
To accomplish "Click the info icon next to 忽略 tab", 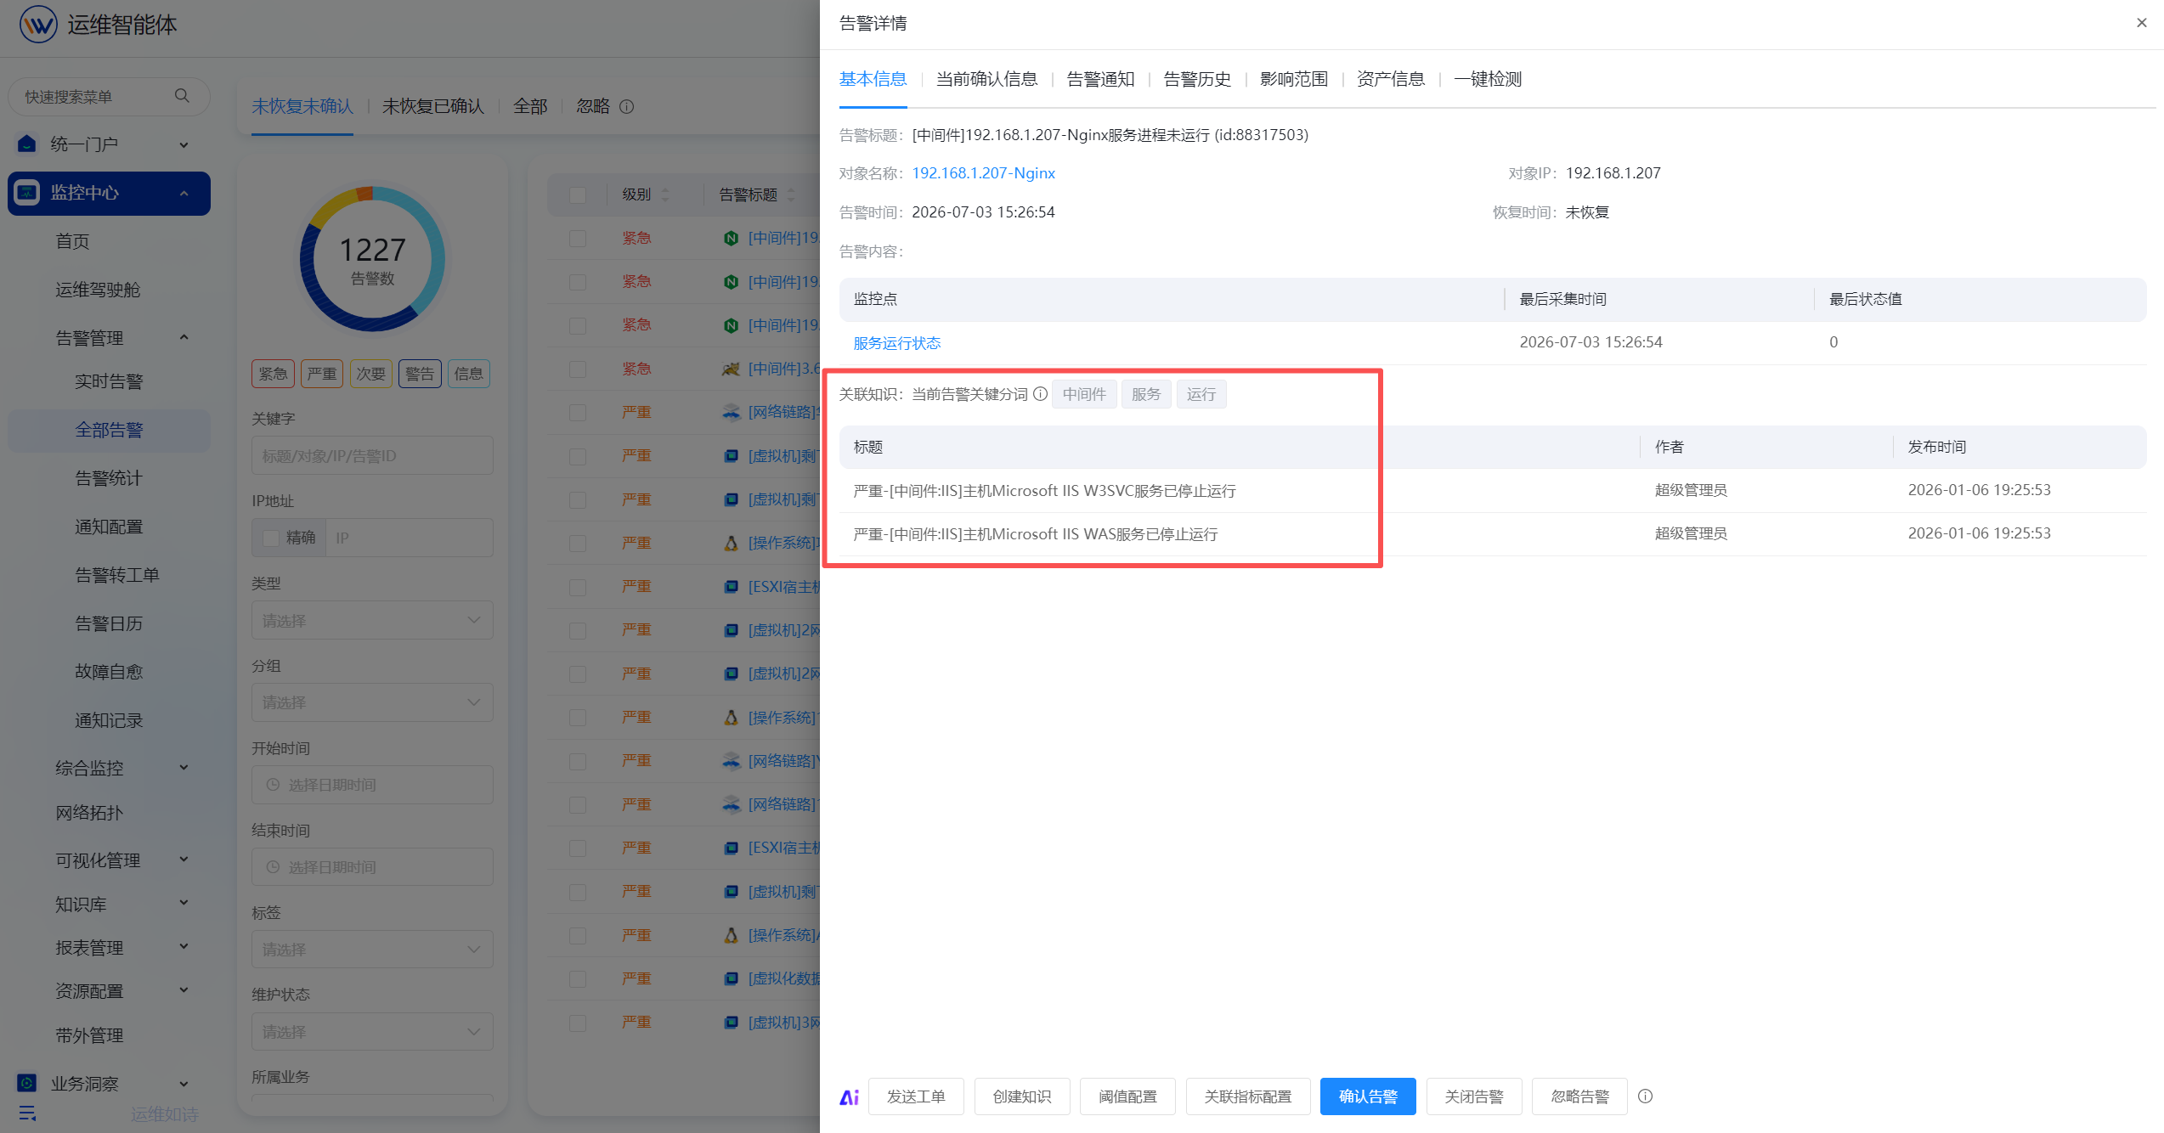I will [x=627, y=107].
